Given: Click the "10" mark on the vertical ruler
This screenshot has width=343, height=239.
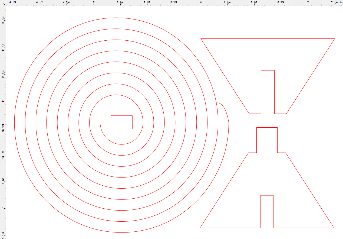Looking at the screenshot, I should click(3, 208).
